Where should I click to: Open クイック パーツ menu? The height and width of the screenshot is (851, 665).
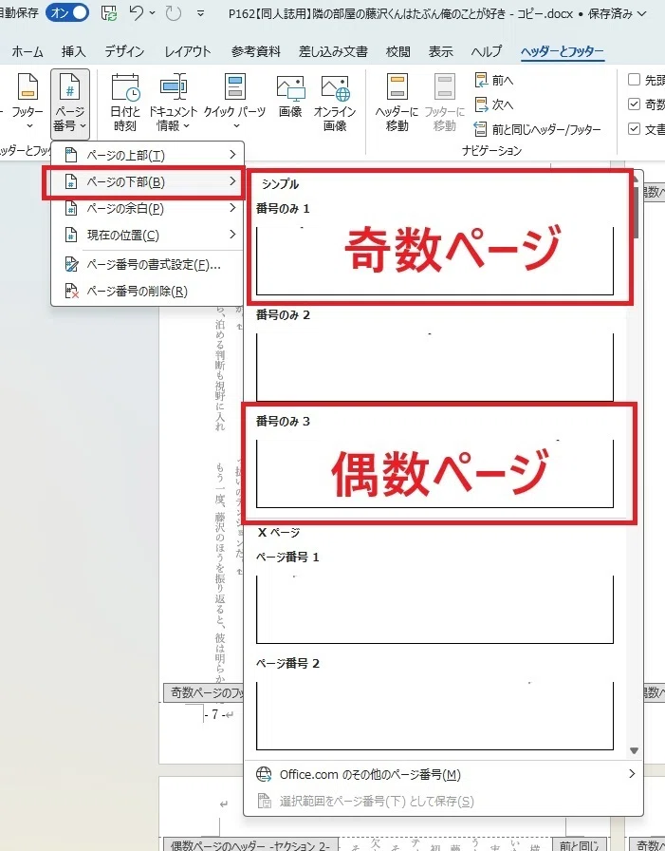234,102
